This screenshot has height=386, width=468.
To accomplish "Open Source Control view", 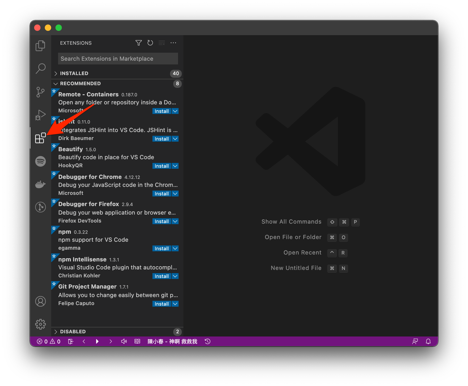I will click(x=41, y=92).
